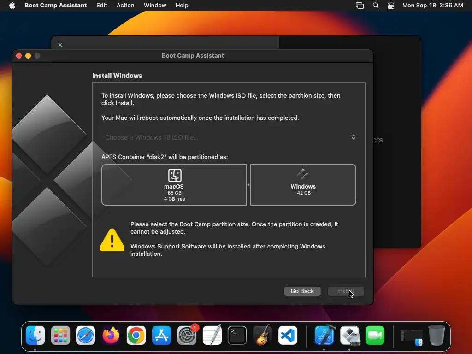This screenshot has height=354, width=472.
Task: Click the "65 GB" macOS size label
Action: (x=175, y=193)
